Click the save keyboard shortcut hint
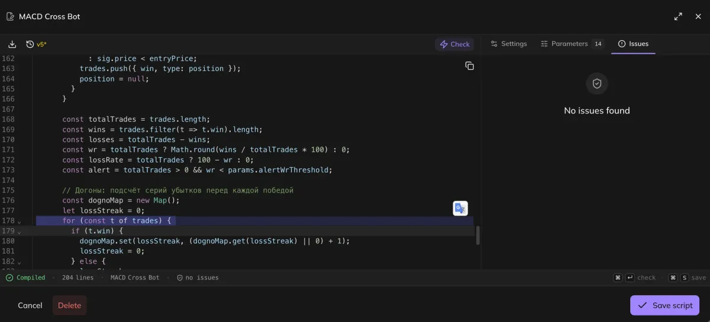The width and height of the screenshot is (710, 322). coord(687,278)
